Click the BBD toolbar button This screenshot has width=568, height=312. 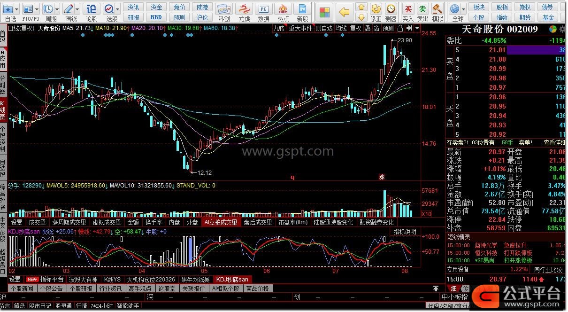156,17
